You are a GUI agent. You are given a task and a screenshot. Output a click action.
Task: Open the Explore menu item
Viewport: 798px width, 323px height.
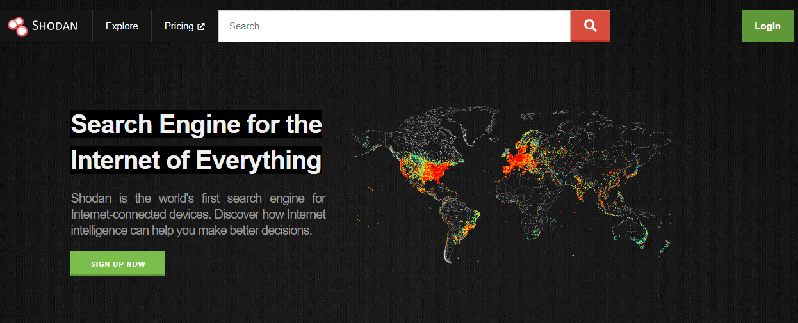point(122,26)
